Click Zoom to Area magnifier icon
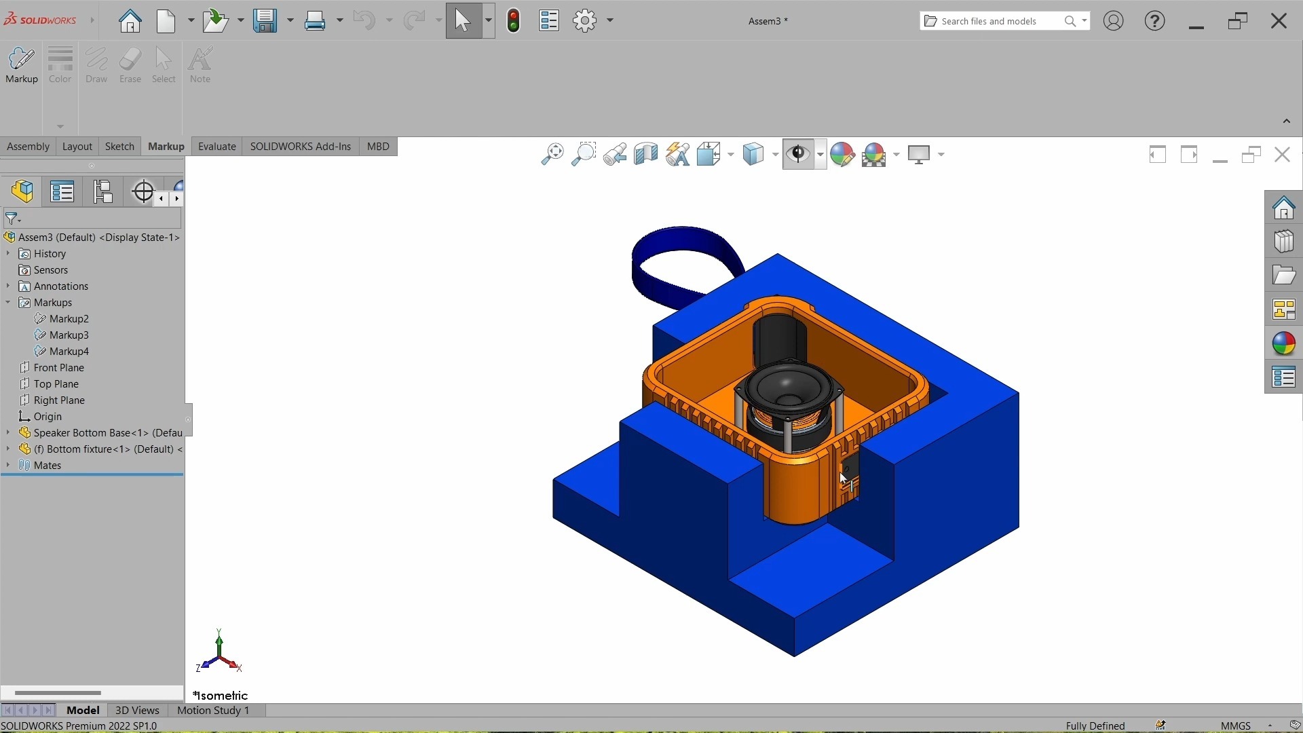This screenshot has width=1303, height=733. click(x=584, y=155)
